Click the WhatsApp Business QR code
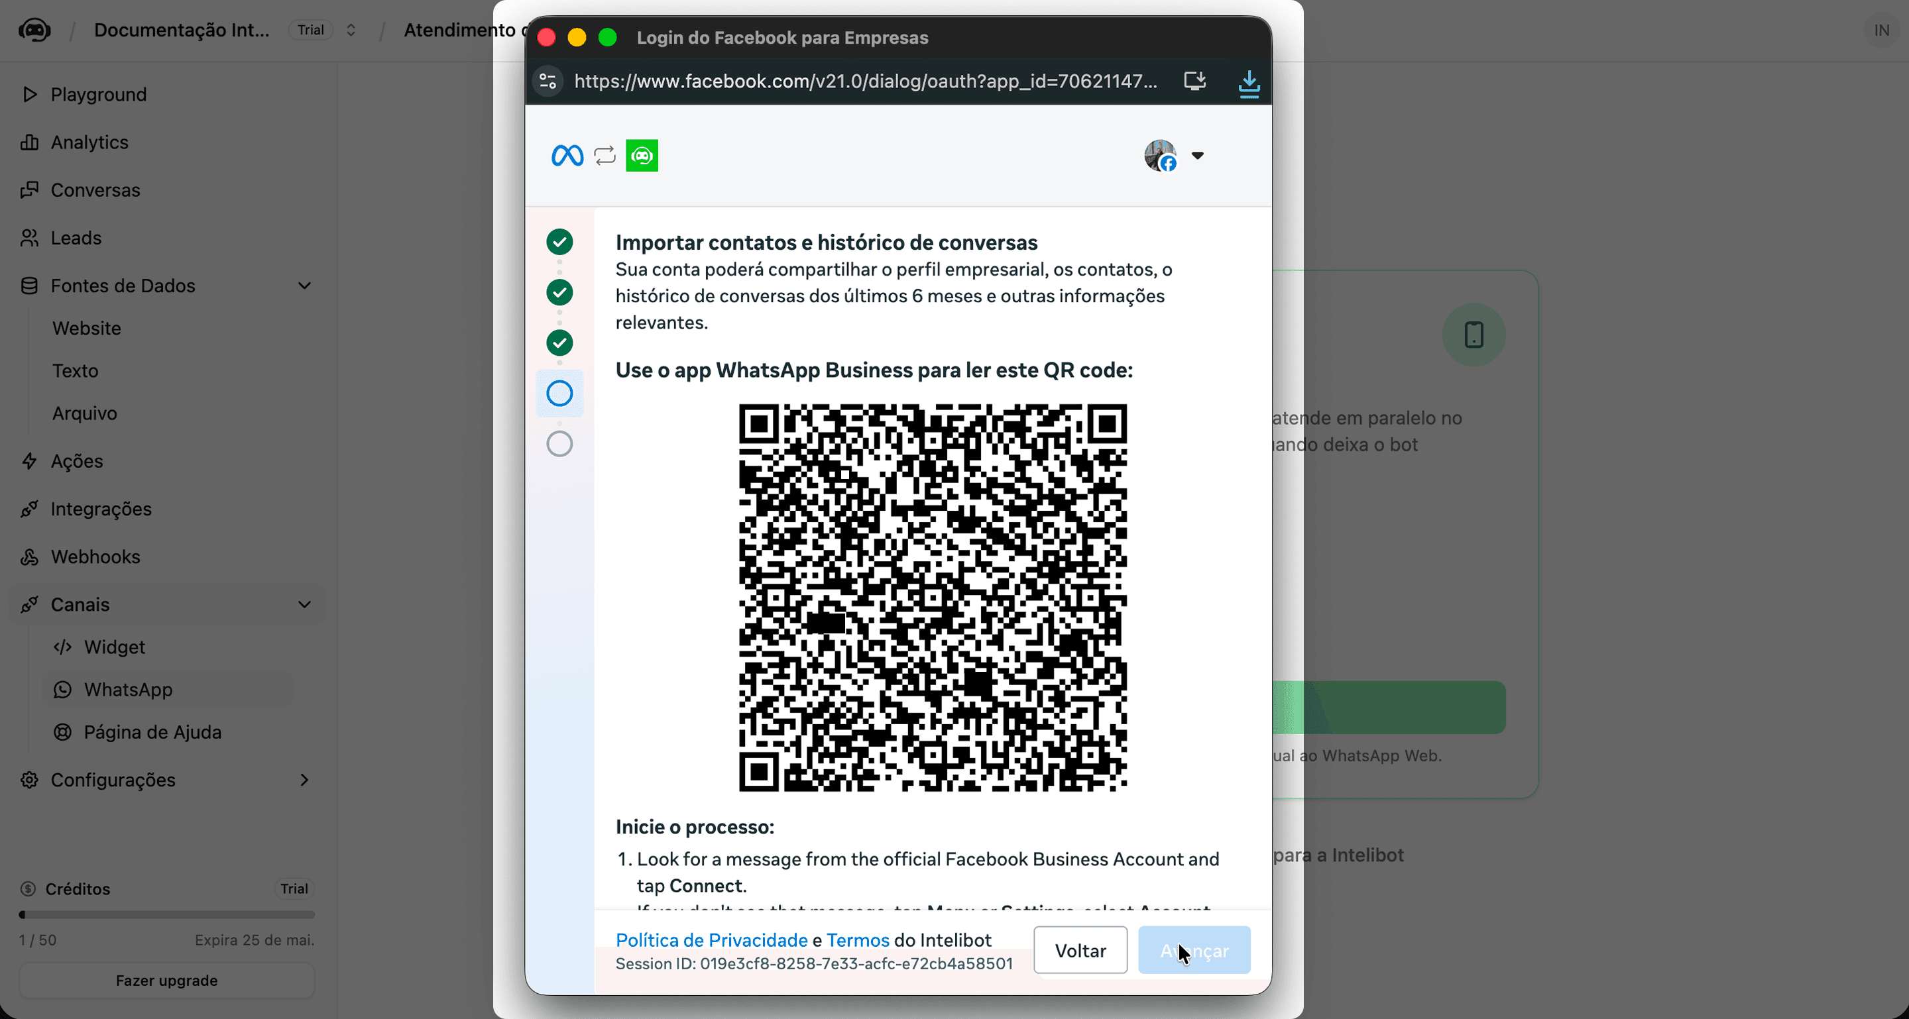Viewport: 1909px width, 1019px height. point(933,598)
